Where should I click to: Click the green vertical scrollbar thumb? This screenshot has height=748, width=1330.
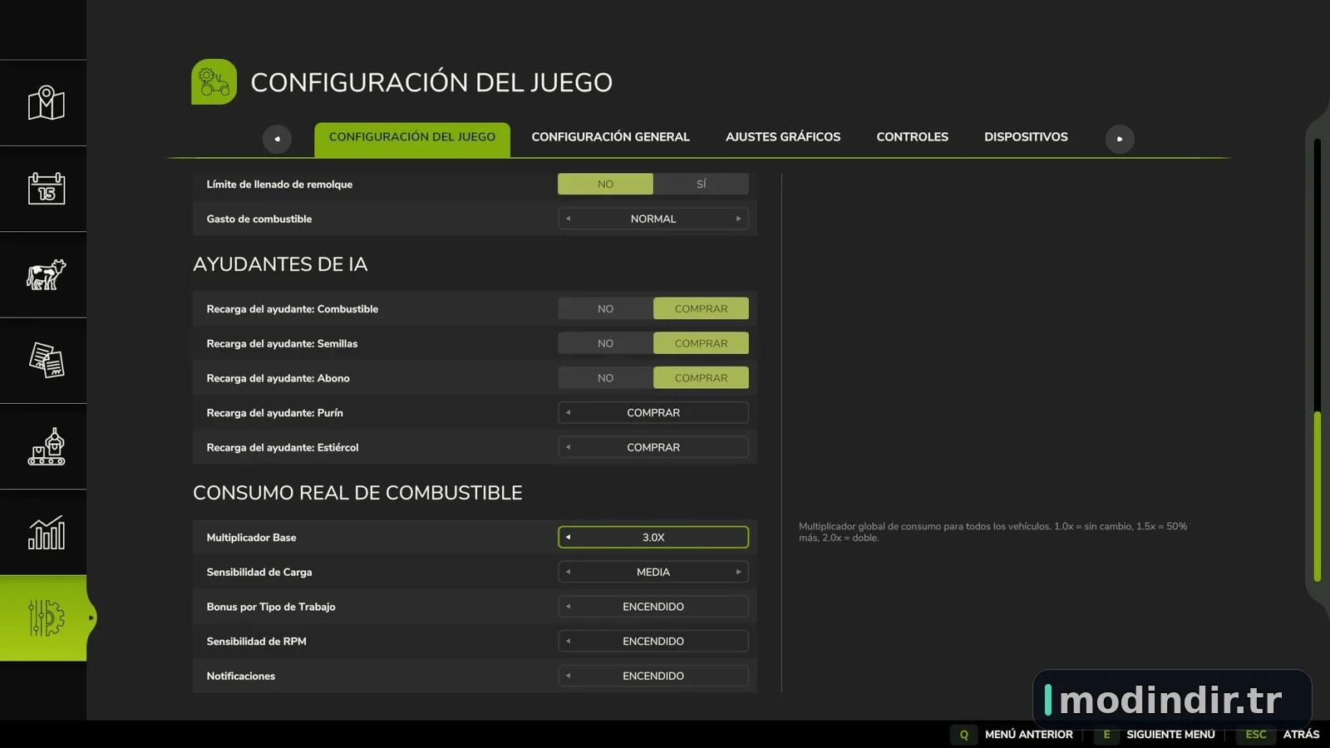point(1318,497)
